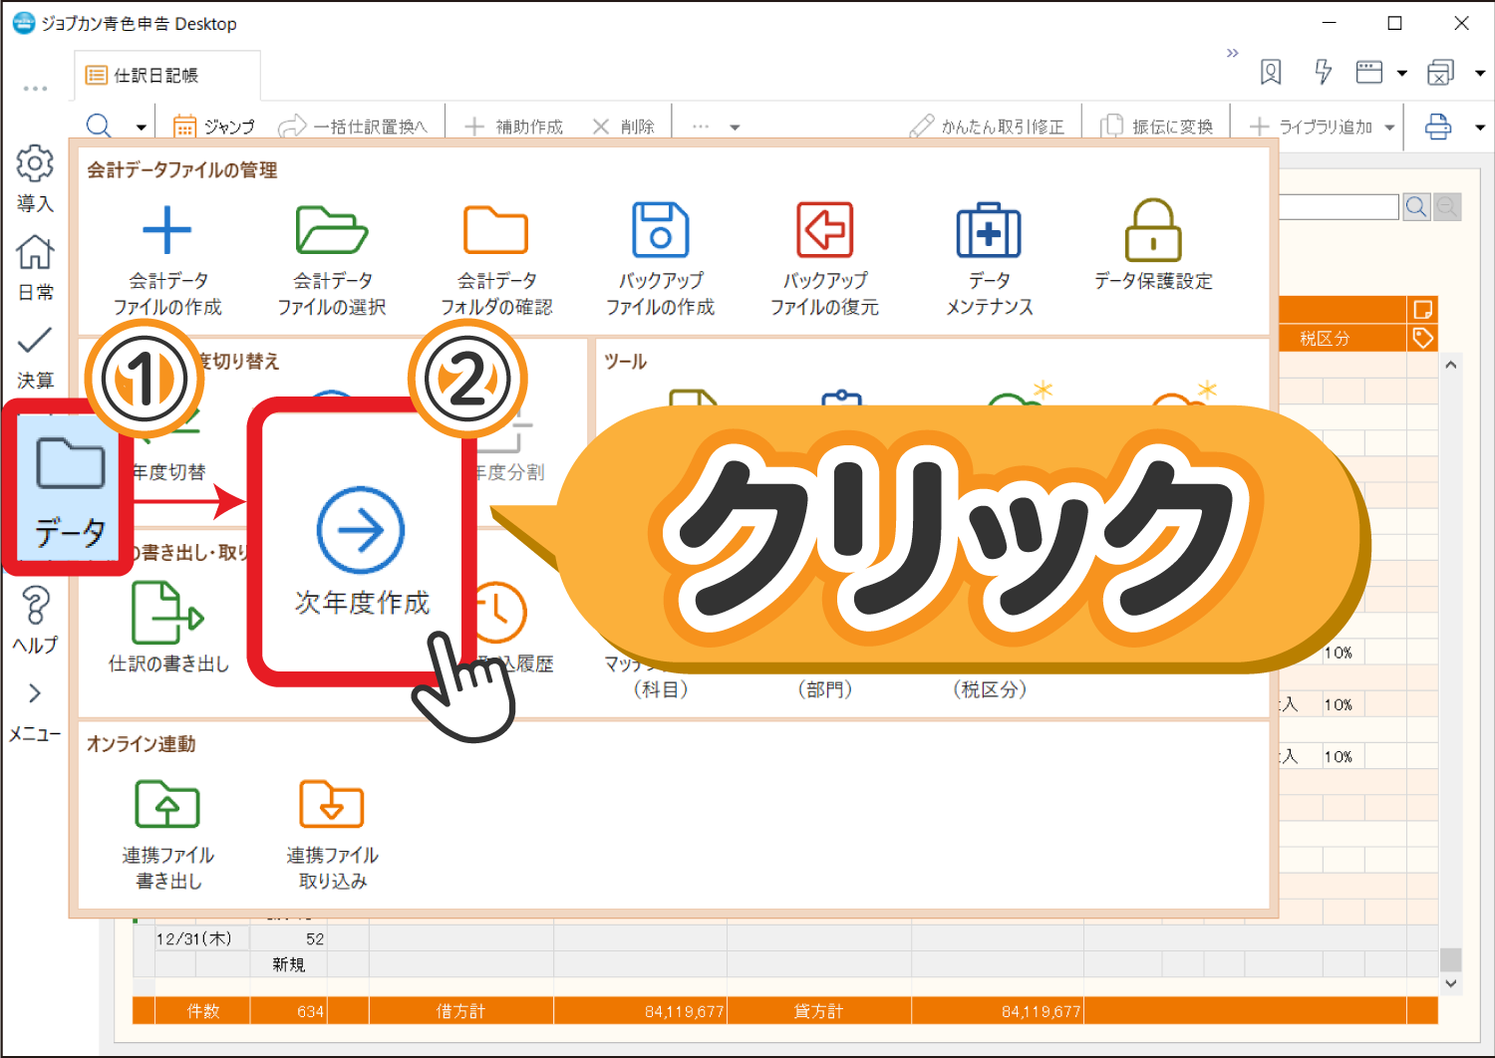Open dropdown arrow next to search magnifier
1495x1058 pixels.
[x=141, y=128]
